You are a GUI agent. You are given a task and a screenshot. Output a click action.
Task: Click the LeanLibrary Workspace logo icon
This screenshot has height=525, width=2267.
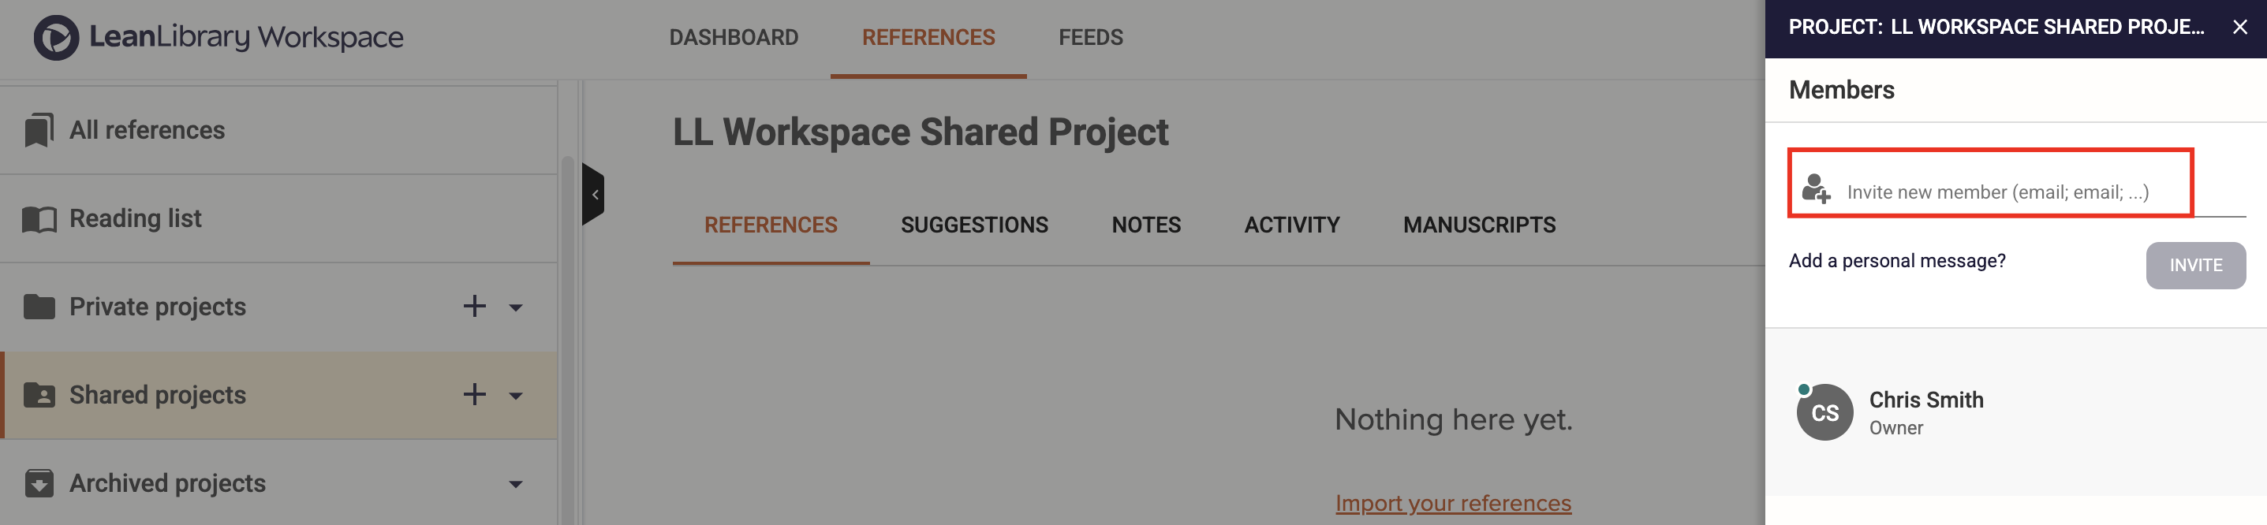coord(54,37)
